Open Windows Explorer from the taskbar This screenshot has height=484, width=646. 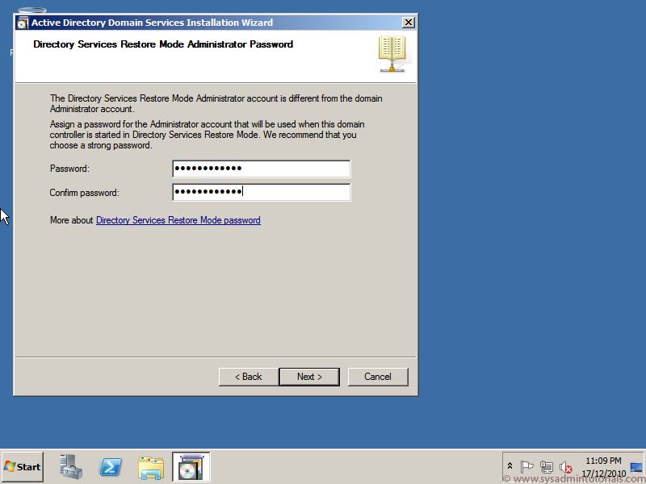pyautogui.click(x=151, y=466)
